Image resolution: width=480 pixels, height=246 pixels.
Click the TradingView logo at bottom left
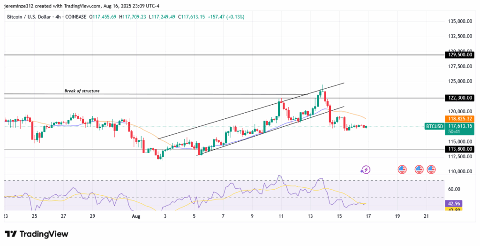[36, 234]
